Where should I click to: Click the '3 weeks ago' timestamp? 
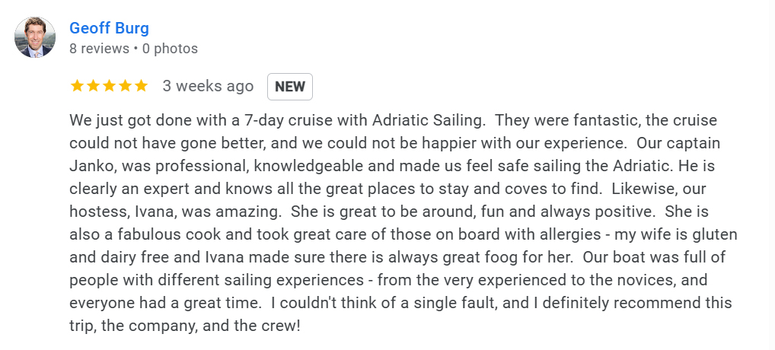[x=208, y=86]
